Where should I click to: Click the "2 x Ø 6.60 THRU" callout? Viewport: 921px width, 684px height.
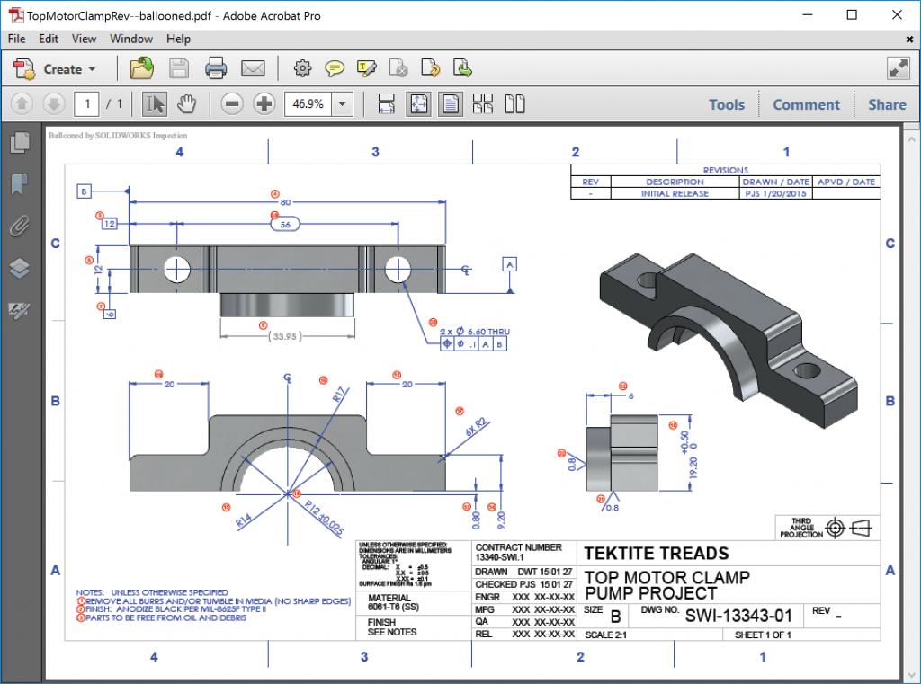pyautogui.click(x=475, y=332)
